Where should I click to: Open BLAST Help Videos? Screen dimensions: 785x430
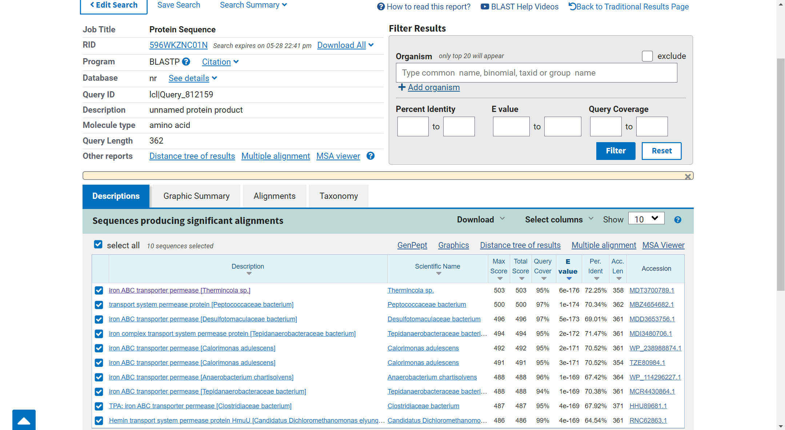coord(520,7)
